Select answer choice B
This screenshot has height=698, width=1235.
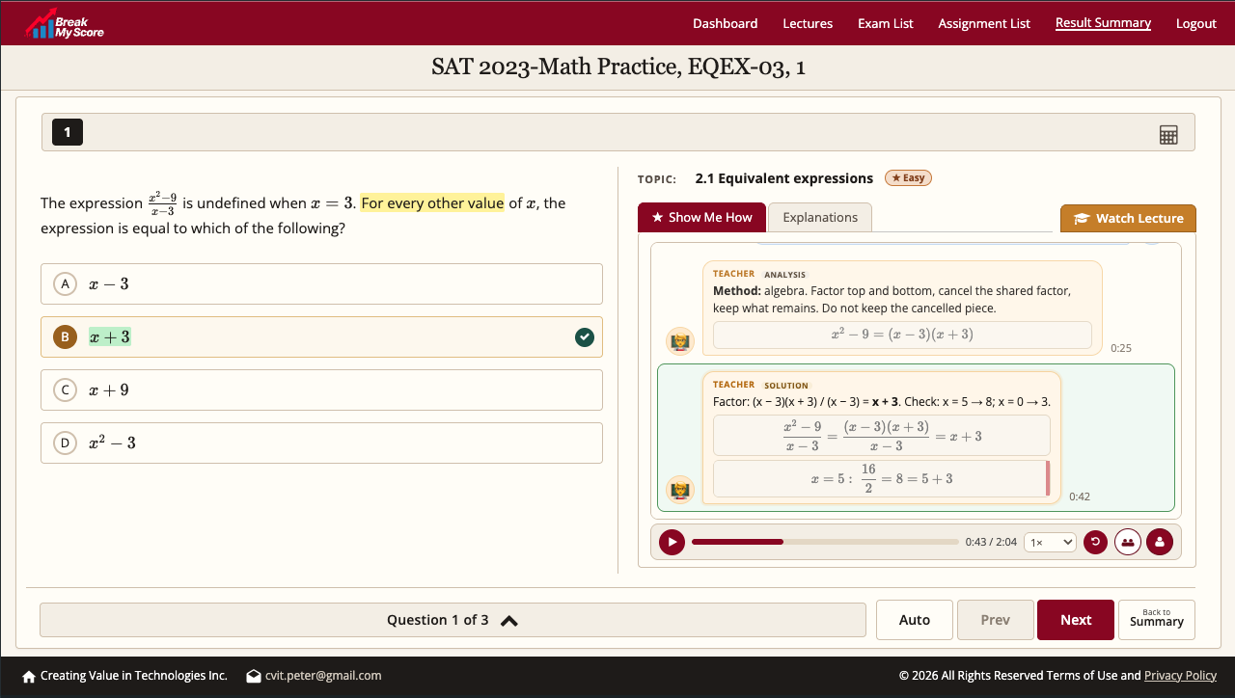tap(321, 337)
